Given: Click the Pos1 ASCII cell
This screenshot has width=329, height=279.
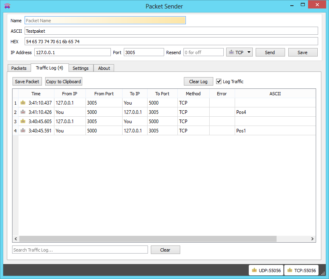Looking at the screenshot, I should tap(275, 131).
